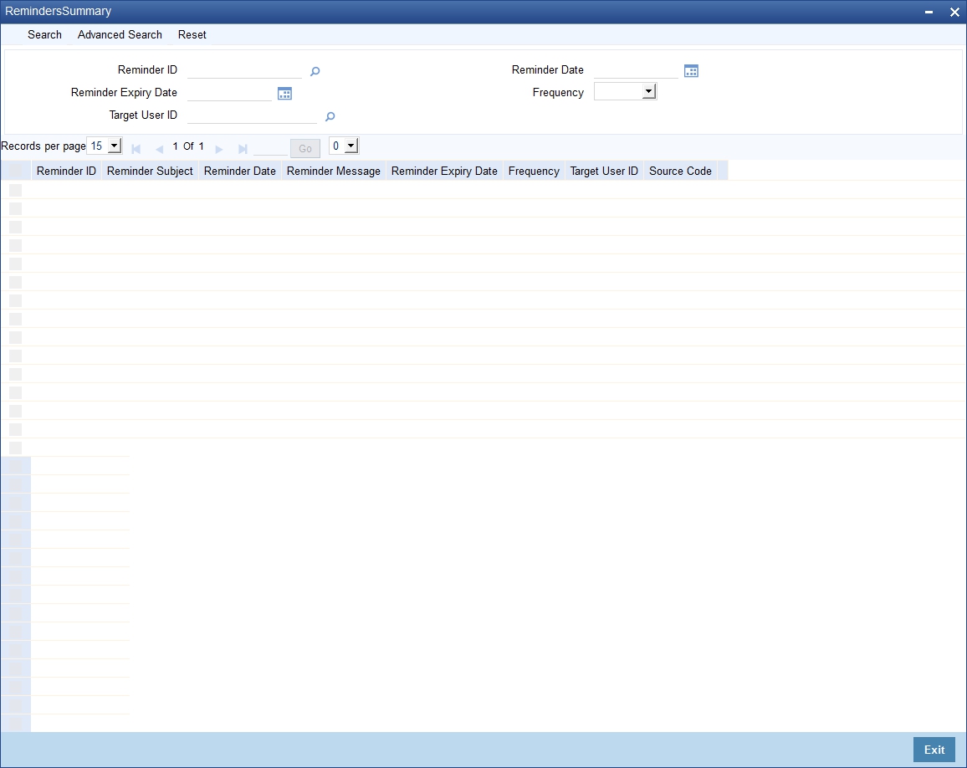This screenshot has width=967, height=768.
Task: Close the RemindersSummary window
Action: pyautogui.click(x=954, y=12)
